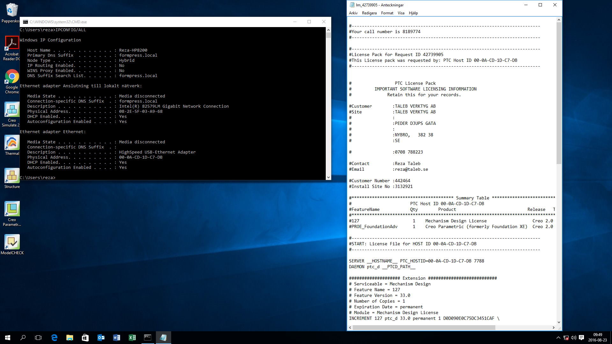
Task: Click Host Name Reza-HP8200 line
Action: [87, 50]
